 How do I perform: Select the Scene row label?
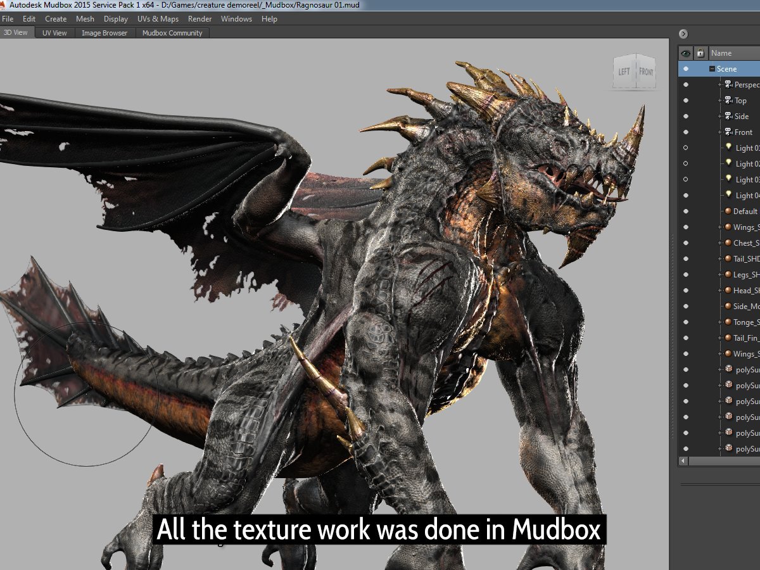[726, 68]
